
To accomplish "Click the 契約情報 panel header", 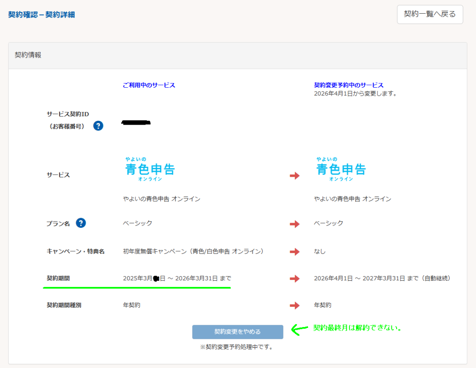I will pos(28,56).
